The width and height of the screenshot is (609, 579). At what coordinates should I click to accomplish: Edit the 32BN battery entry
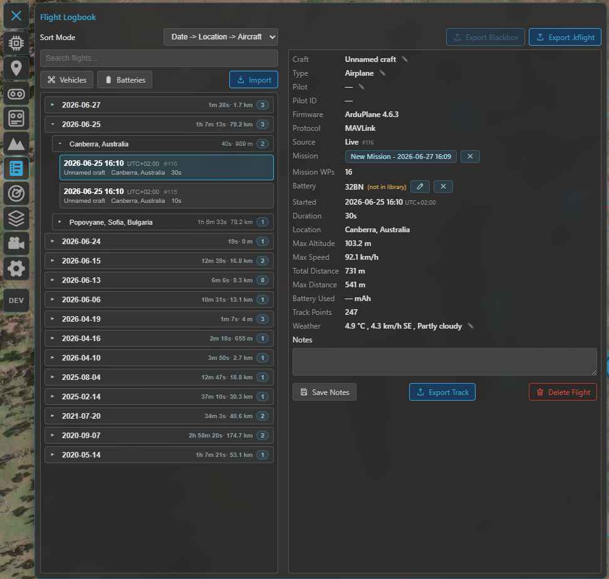(420, 187)
